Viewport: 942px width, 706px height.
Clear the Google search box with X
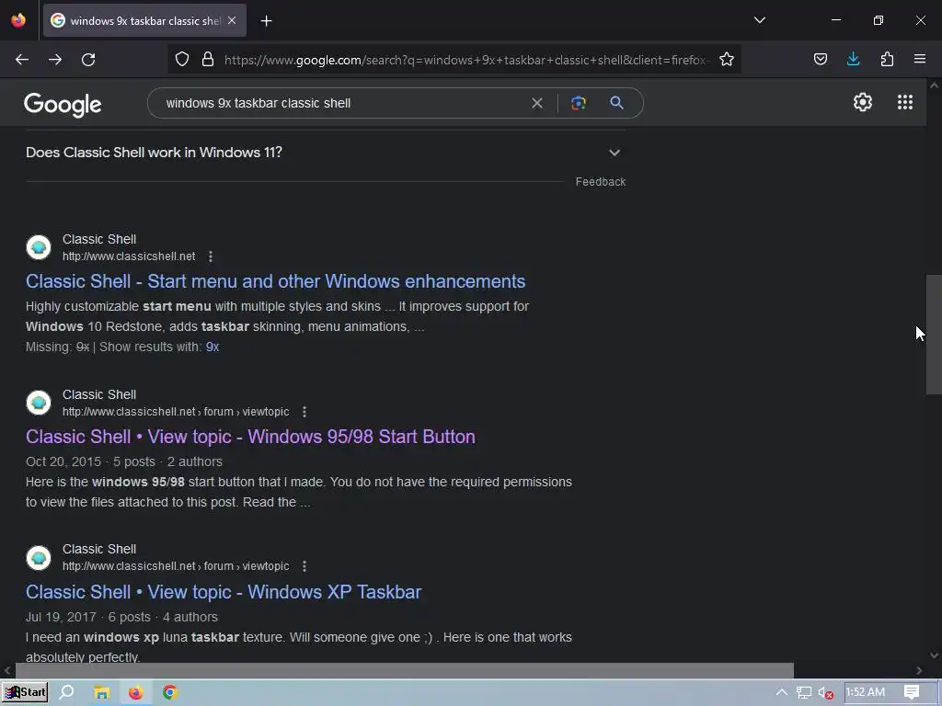pos(537,103)
